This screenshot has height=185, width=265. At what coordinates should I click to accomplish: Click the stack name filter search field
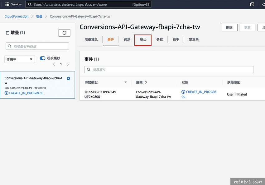click(37, 46)
